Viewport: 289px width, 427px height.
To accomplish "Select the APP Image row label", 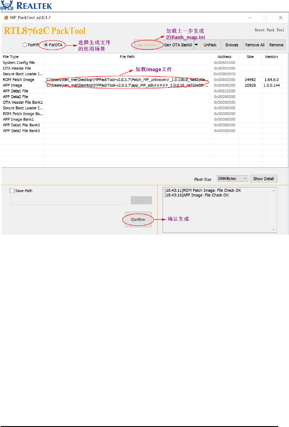I will (12, 85).
